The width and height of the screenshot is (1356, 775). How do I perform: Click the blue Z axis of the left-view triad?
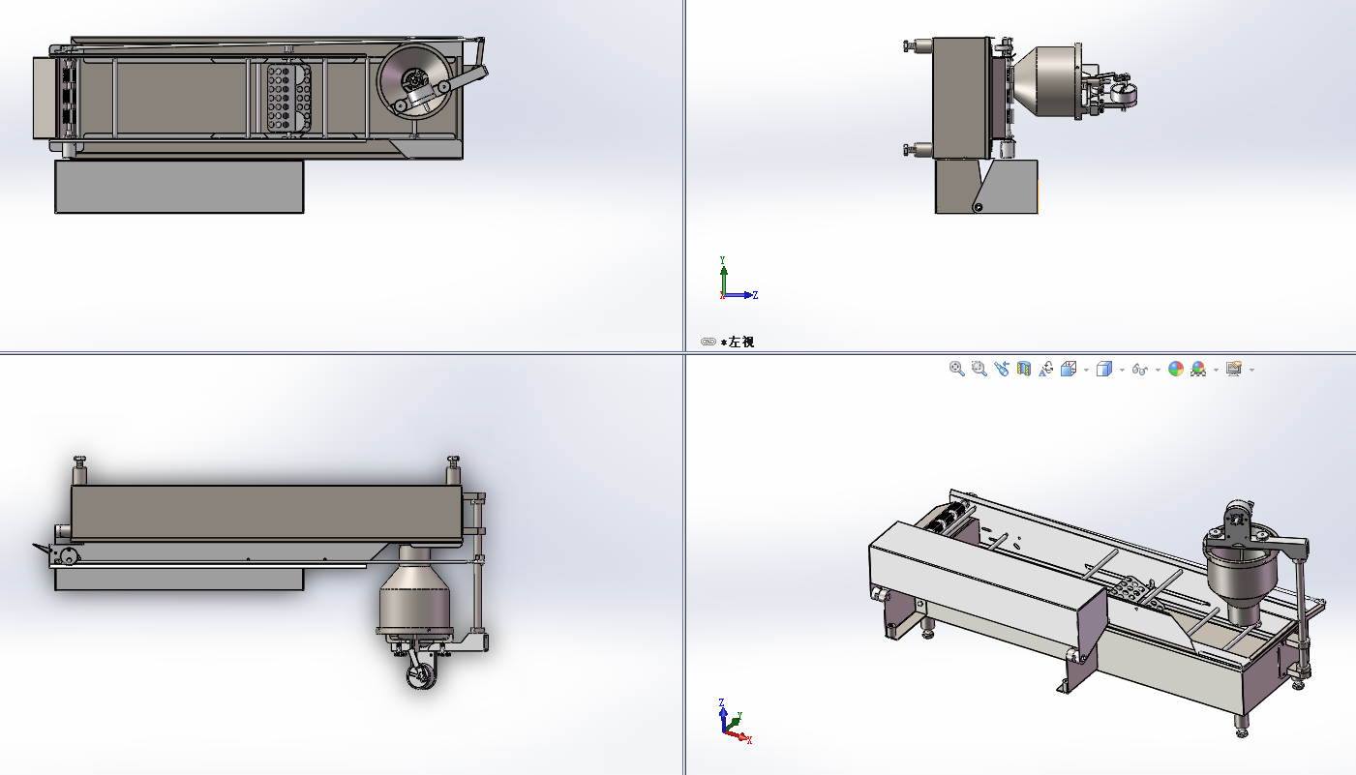(x=740, y=295)
